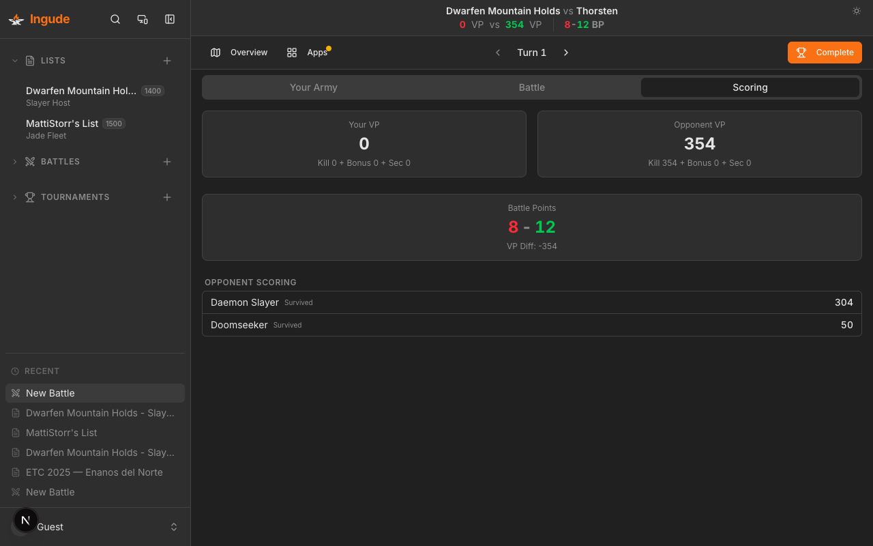873x546 pixels.
Task: Add a new list with the plus icon
Action: point(167,61)
